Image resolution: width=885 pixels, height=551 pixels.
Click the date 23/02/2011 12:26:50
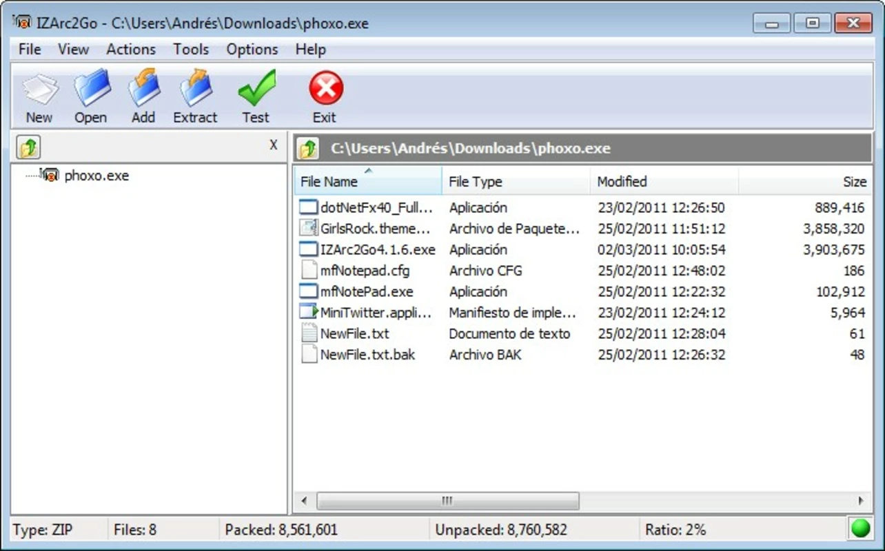(x=662, y=207)
